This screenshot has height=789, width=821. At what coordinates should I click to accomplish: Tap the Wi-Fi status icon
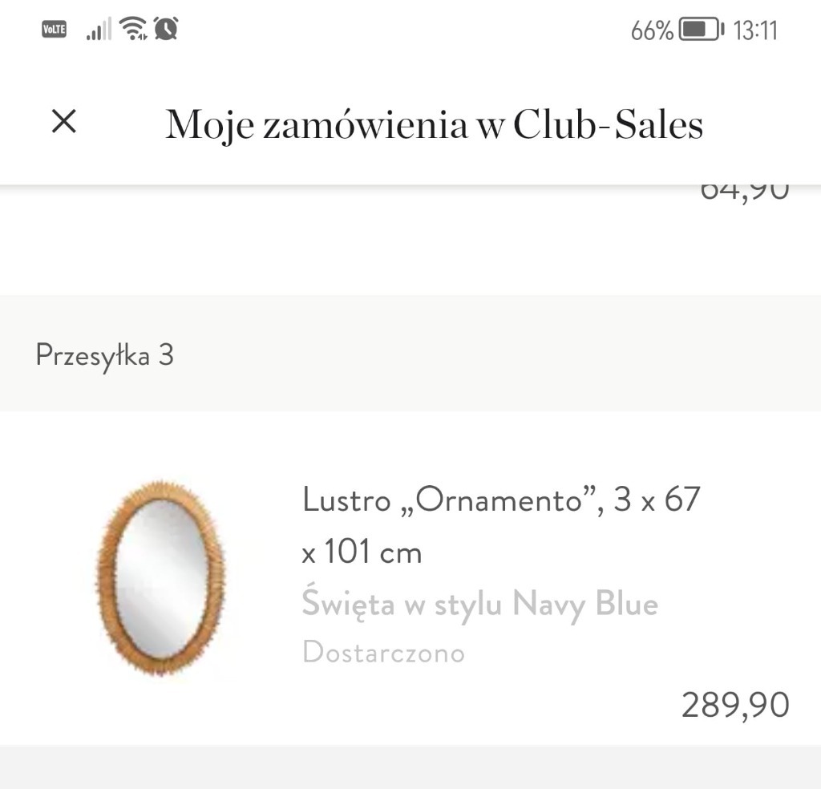click(132, 30)
